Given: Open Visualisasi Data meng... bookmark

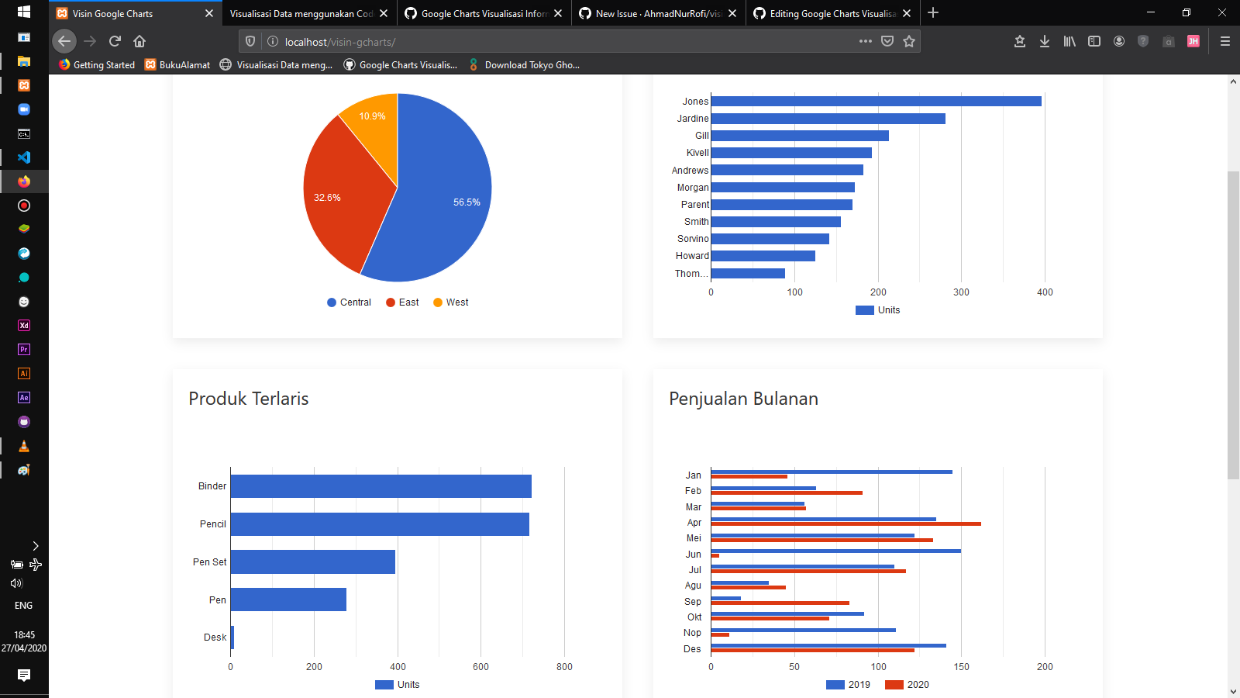Looking at the screenshot, I should pos(276,64).
